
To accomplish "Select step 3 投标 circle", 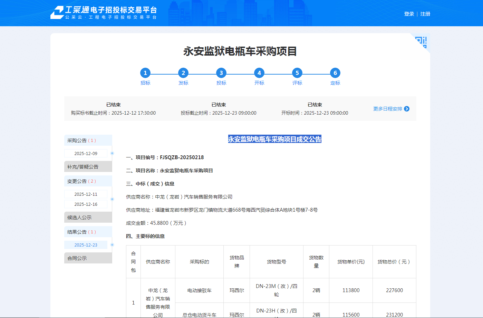I will click(x=221, y=73).
